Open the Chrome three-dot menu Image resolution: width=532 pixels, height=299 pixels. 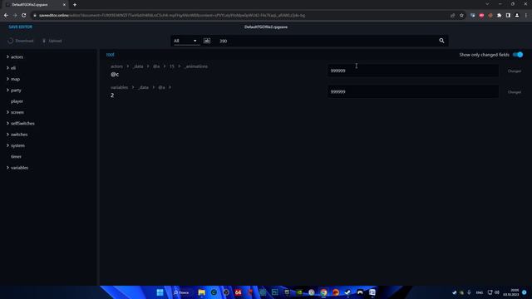click(526, 15)
